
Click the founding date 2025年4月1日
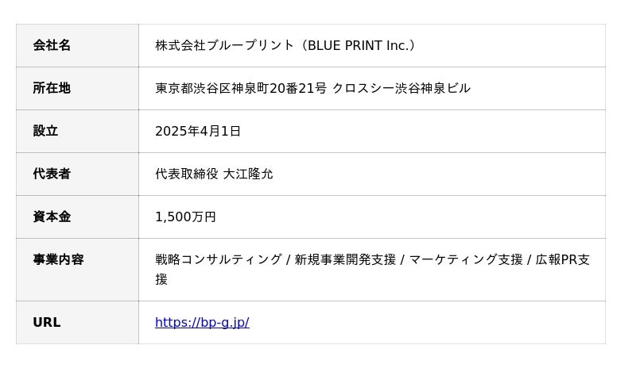(x=198, y=131)
